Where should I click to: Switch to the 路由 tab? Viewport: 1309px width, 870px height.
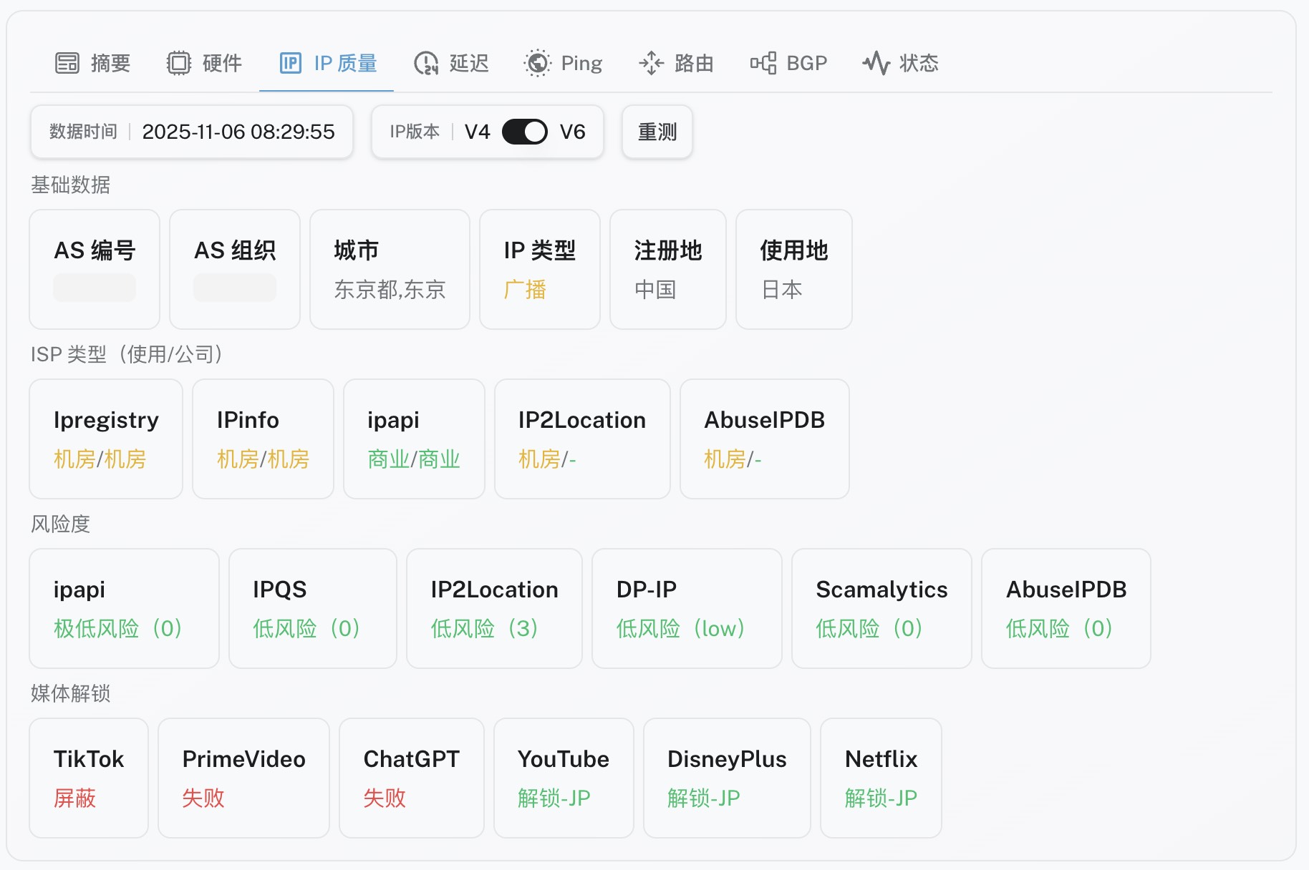tap(693, 63)
